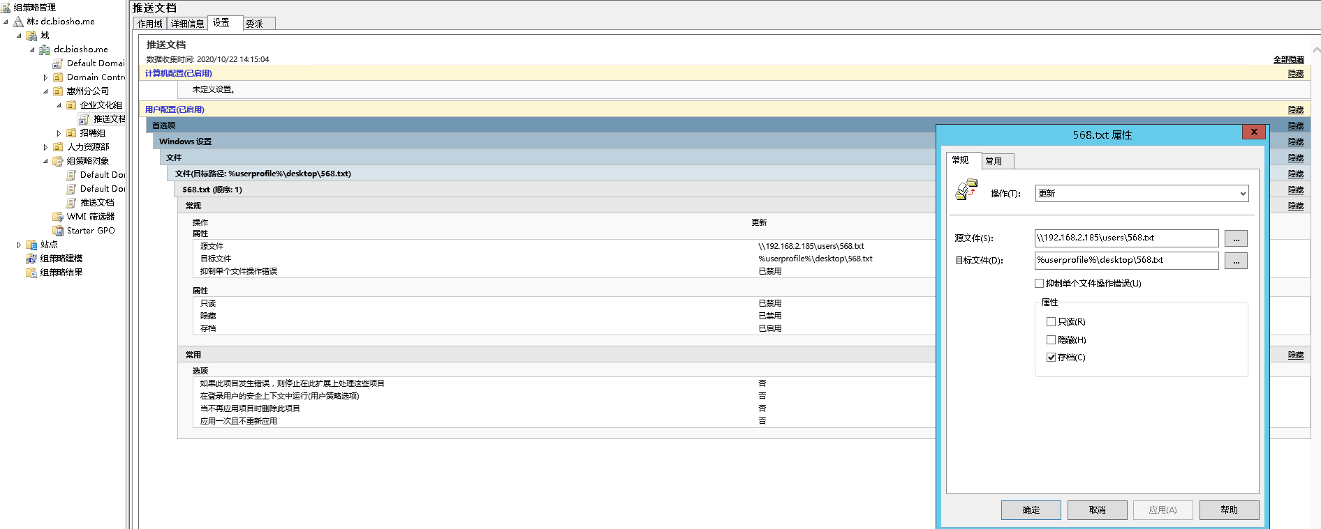The height and width of the screenshot is (529, 1321).
Task: Click the dc.biosho.me domain icon
Action: pyautogui.click(x=45, y=49)
